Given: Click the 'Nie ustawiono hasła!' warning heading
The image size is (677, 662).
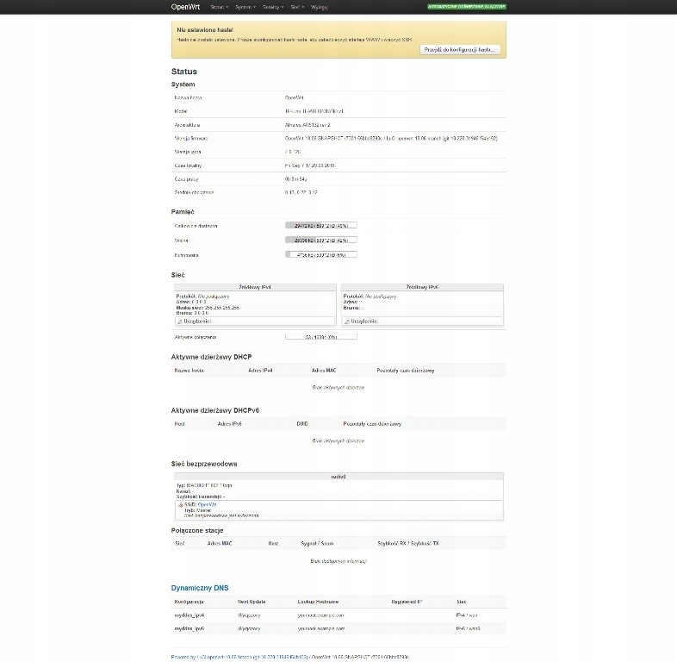Looking at the screenshot, I should [x=205, y=30].
